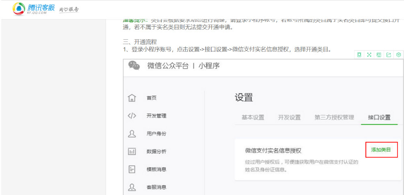Image resolution: width=404 pixels, height=195 pixels.
Task: Click the 微信支付实名信息授权 card title
Action: (273, 151)
